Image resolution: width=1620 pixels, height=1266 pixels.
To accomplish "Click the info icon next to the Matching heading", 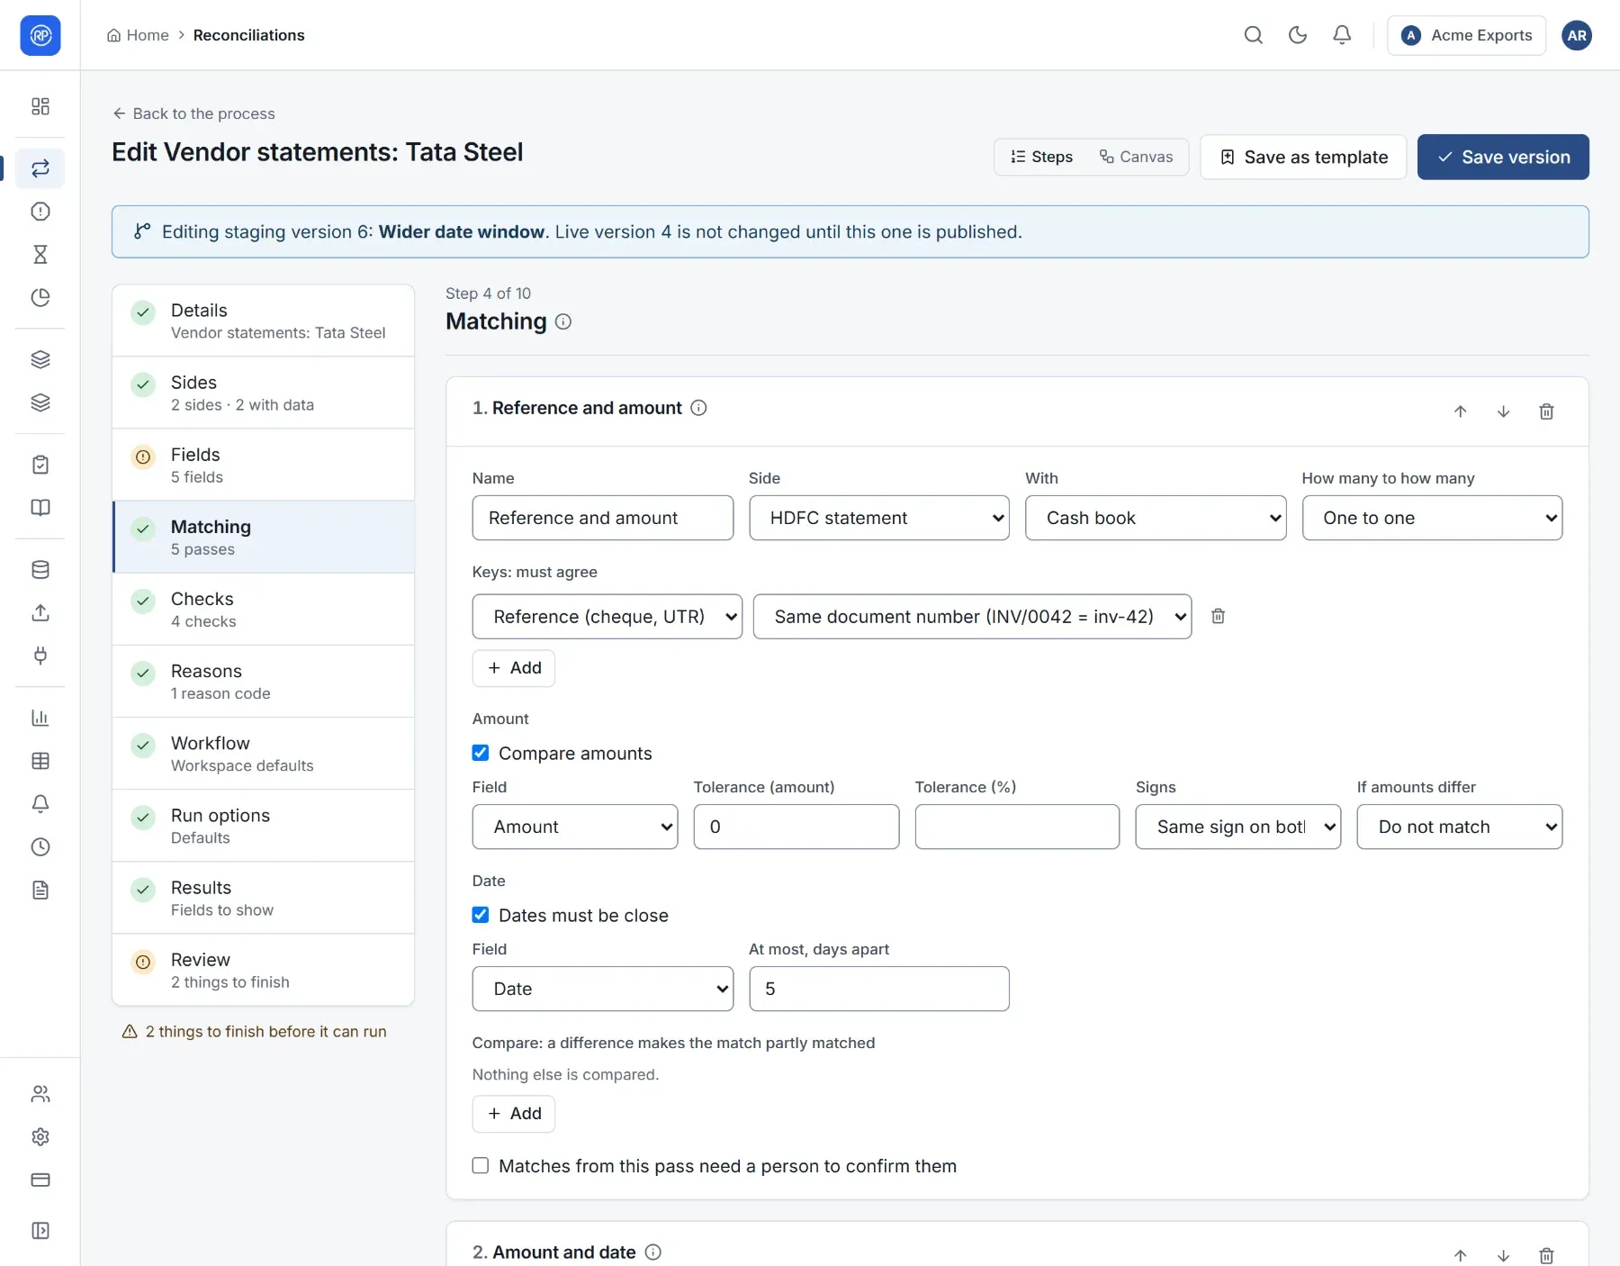I will [563, 321].
